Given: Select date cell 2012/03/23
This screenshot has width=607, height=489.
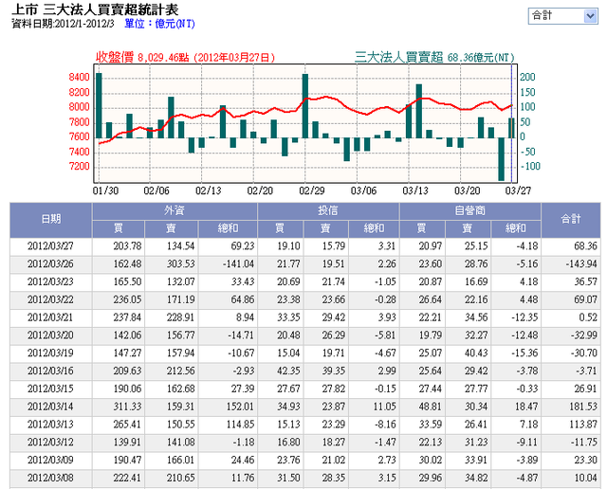Looking at the screenshot, I should click(x=50, y=282).
